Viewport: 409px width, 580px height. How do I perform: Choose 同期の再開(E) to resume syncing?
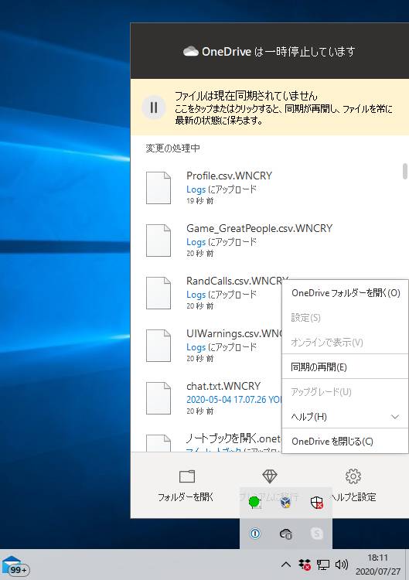click(345, 367)
